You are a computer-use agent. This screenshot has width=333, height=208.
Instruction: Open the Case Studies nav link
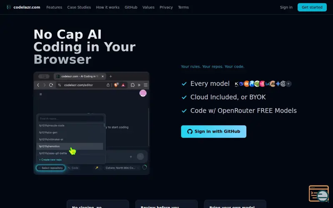pos(79,7)
